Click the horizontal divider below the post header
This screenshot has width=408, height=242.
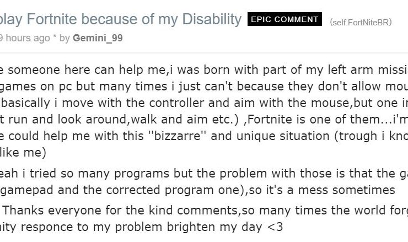(204, 53)
